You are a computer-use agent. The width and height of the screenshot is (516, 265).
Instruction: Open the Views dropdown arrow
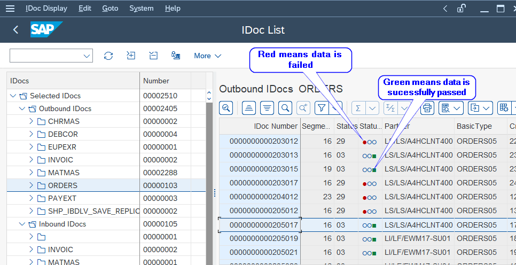(457, 107)
